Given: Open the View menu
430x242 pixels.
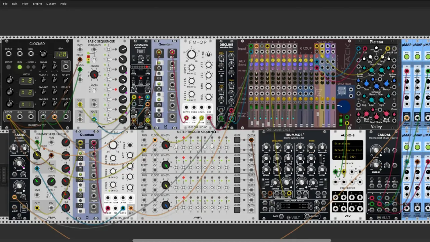Looking at the screenshot, I should coord(25,4).
